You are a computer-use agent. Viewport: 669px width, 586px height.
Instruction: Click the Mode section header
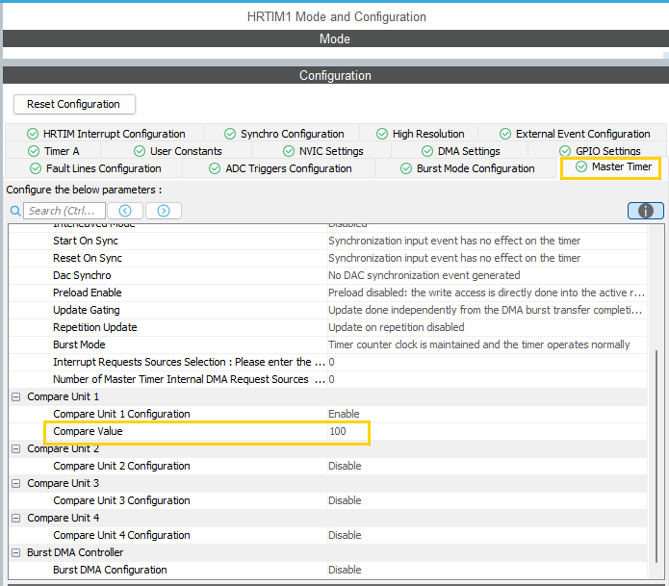coord(335,38)
